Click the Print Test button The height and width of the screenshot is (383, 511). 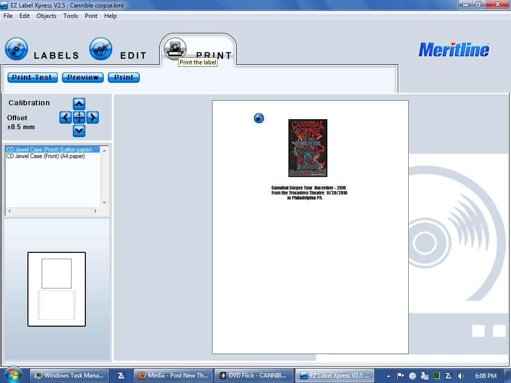32,77
